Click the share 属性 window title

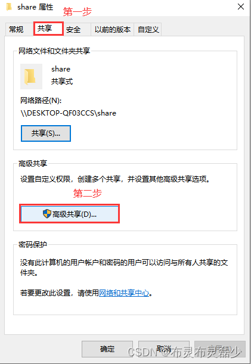coord(35,7)
